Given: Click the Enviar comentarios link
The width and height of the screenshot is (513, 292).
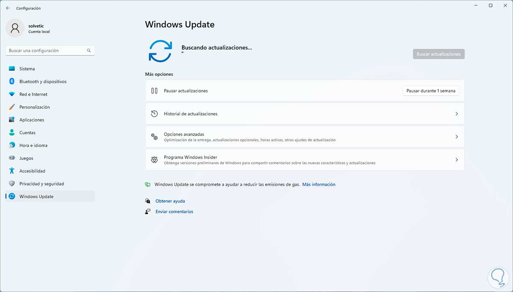Looking at the screenshot, I should click(174, 212).
